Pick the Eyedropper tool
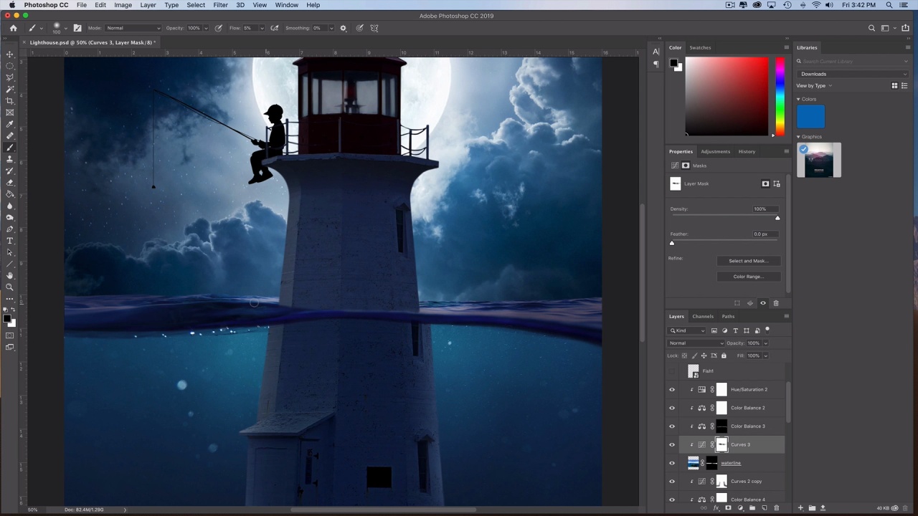Image resolution: width=918 pixels, height=516 pixels. [10, 124]
